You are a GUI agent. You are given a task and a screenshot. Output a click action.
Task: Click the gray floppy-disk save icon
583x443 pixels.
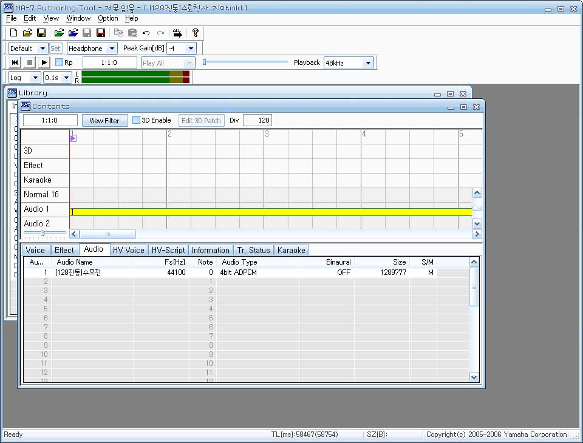87,33
